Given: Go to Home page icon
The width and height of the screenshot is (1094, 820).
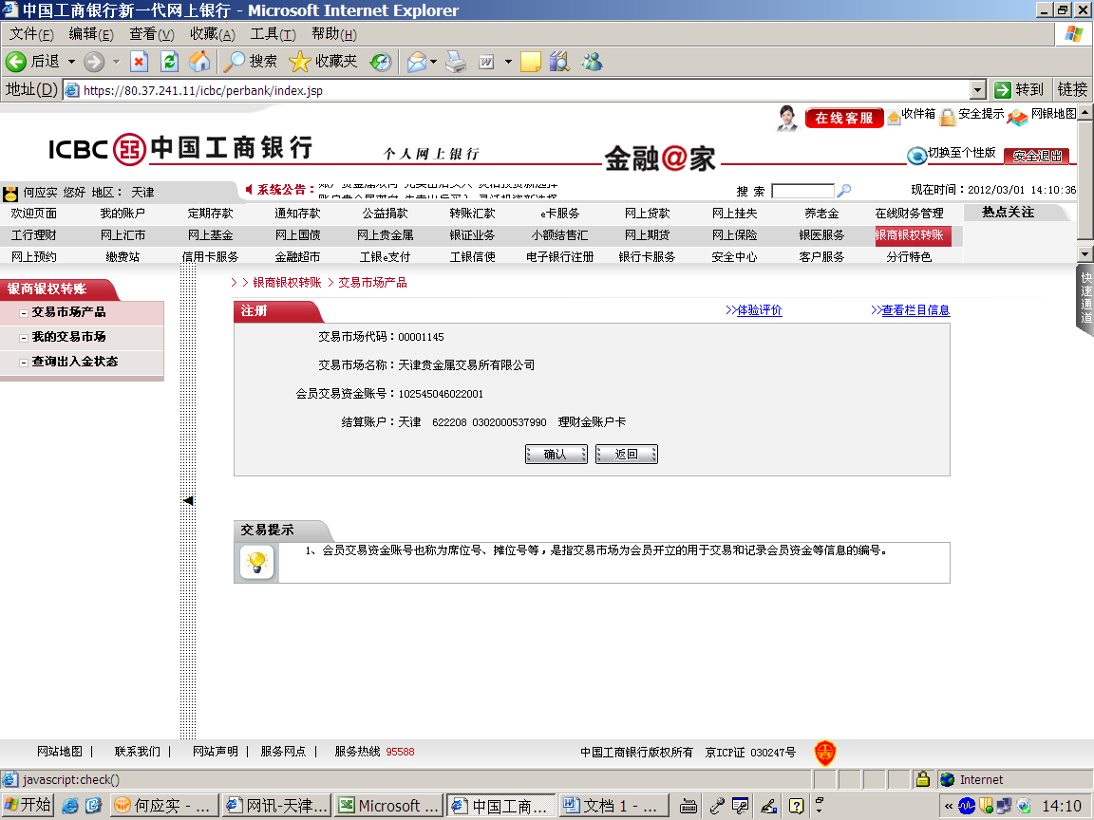Looking at the screenshot, I should [x=199, y=62].
